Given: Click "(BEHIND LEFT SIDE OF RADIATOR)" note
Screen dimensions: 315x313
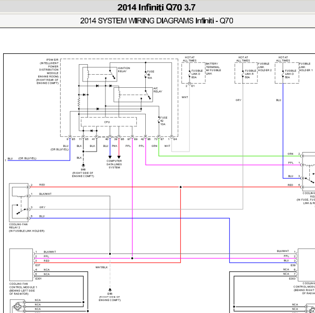Looking at the screenshot, I should (x=22, y=292).
